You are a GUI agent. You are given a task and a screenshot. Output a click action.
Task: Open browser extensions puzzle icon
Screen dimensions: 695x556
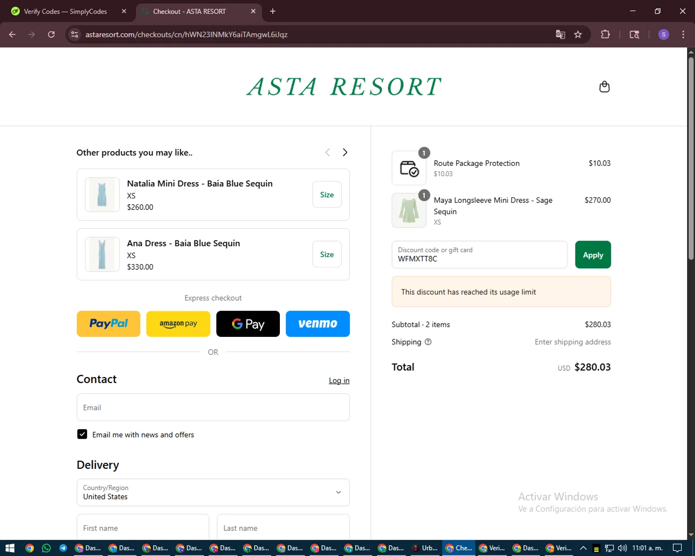tap(605, 34)
